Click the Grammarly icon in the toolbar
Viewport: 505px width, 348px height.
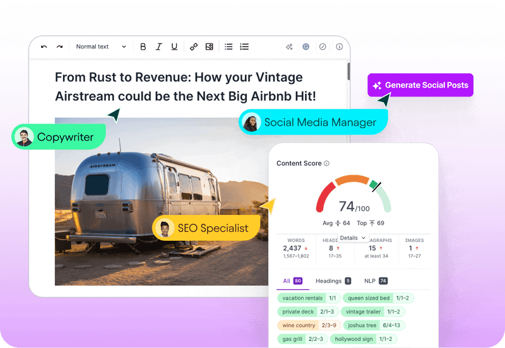[x=306, y=47]
